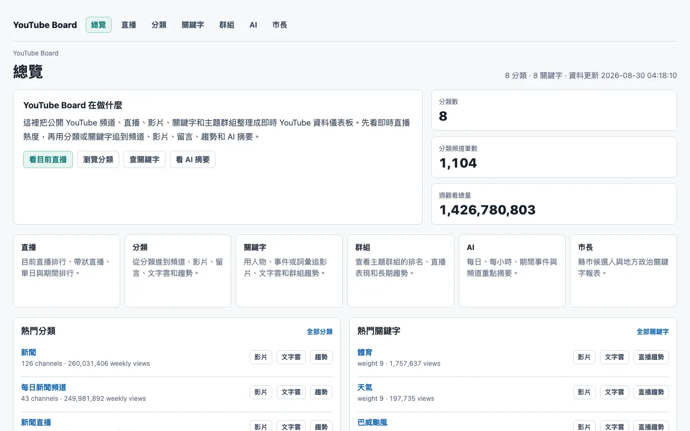Screen dimensions: 690x431
Task: Click the 熱門分類 section heading
Action: click(x=38, y=331)
